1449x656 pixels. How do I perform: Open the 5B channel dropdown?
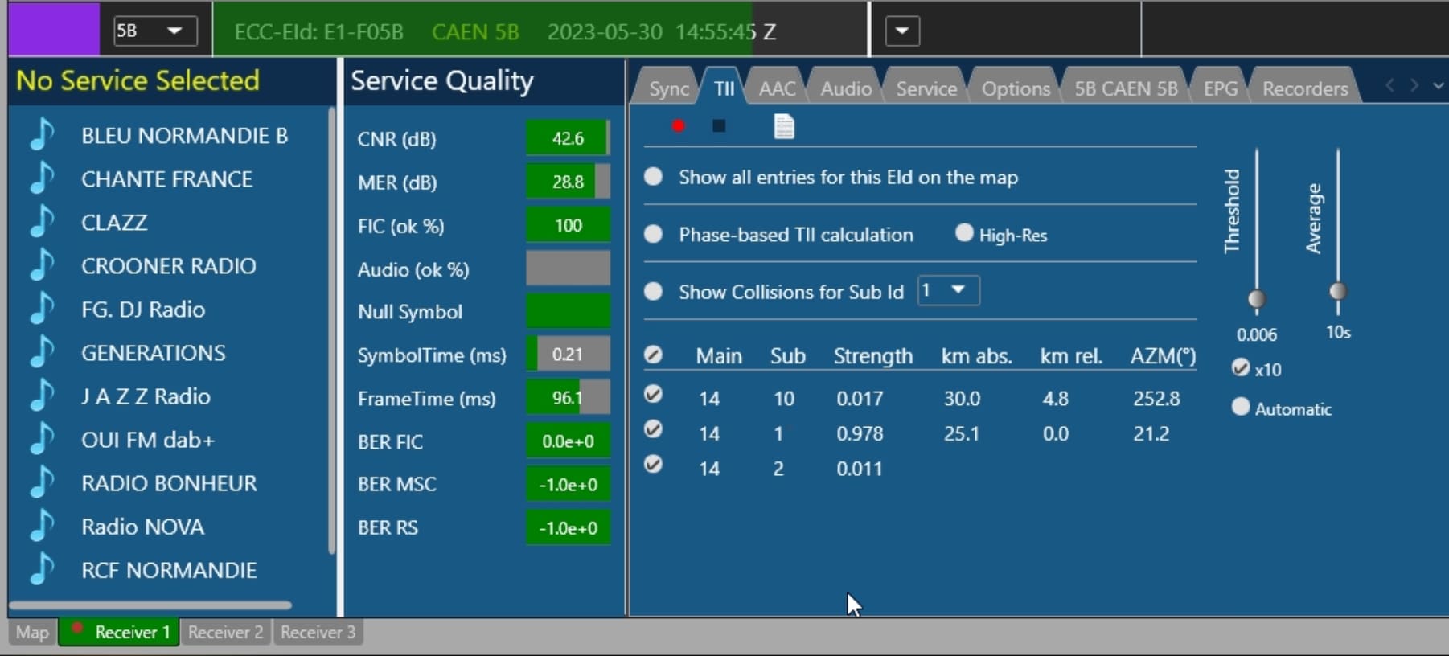coord(155,31)
